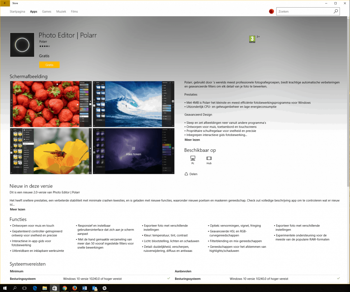
Task: Open Word from the taskbar
Action: tap(85, 288)
